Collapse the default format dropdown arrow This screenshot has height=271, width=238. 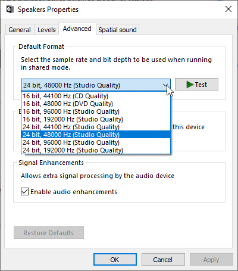(x=165, y=85)
